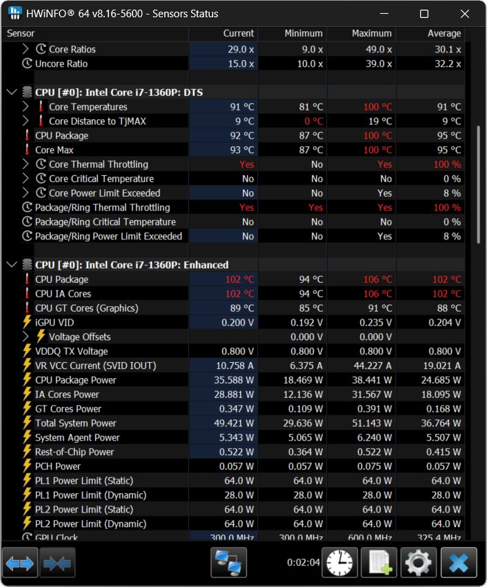The image size is (487, 587).
Task: Click the collapse view arrows button
Action: 57,563
